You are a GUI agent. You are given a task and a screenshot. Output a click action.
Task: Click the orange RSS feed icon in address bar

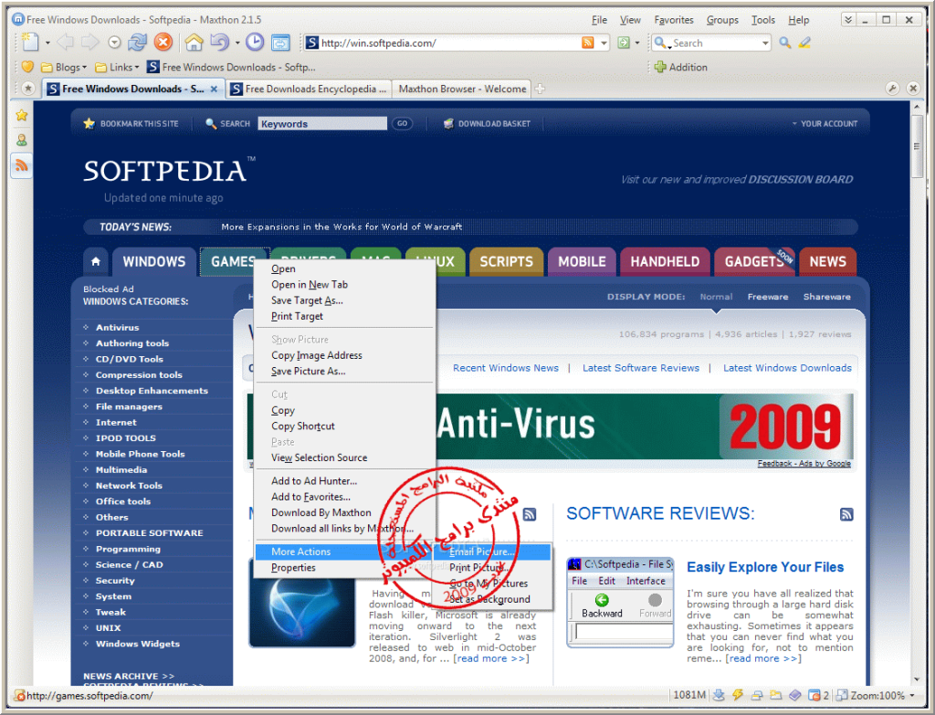click(588, 43)
